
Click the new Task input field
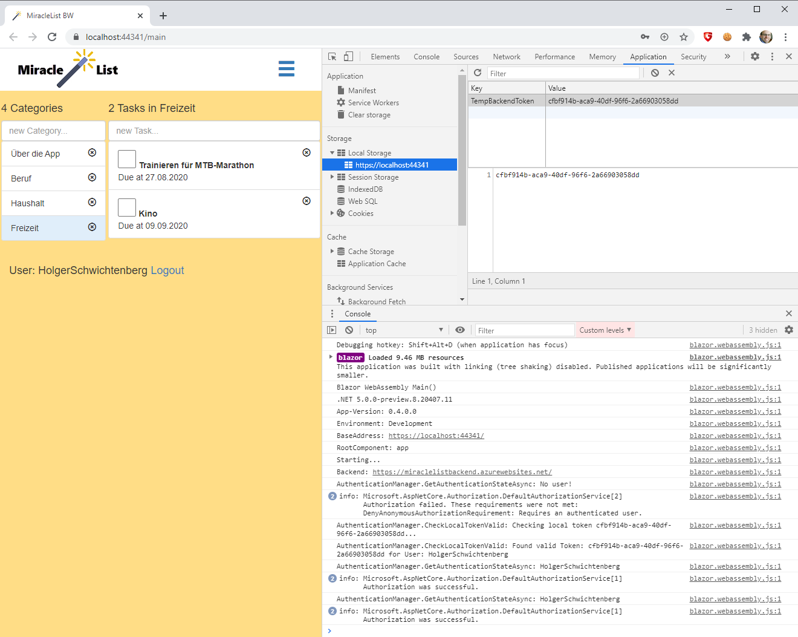pyautogui.click(x=214, y=131)
